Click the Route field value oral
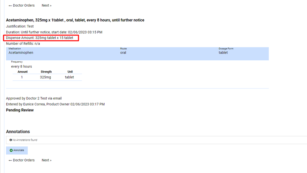Viewport: 307px width, 173px height. [123, 53]
